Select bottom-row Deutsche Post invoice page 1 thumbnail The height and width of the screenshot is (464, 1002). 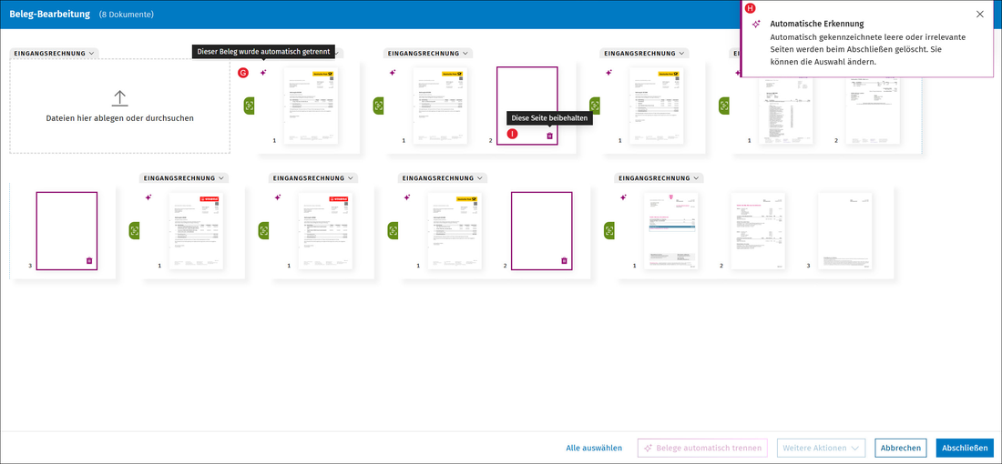click(455, 231)
